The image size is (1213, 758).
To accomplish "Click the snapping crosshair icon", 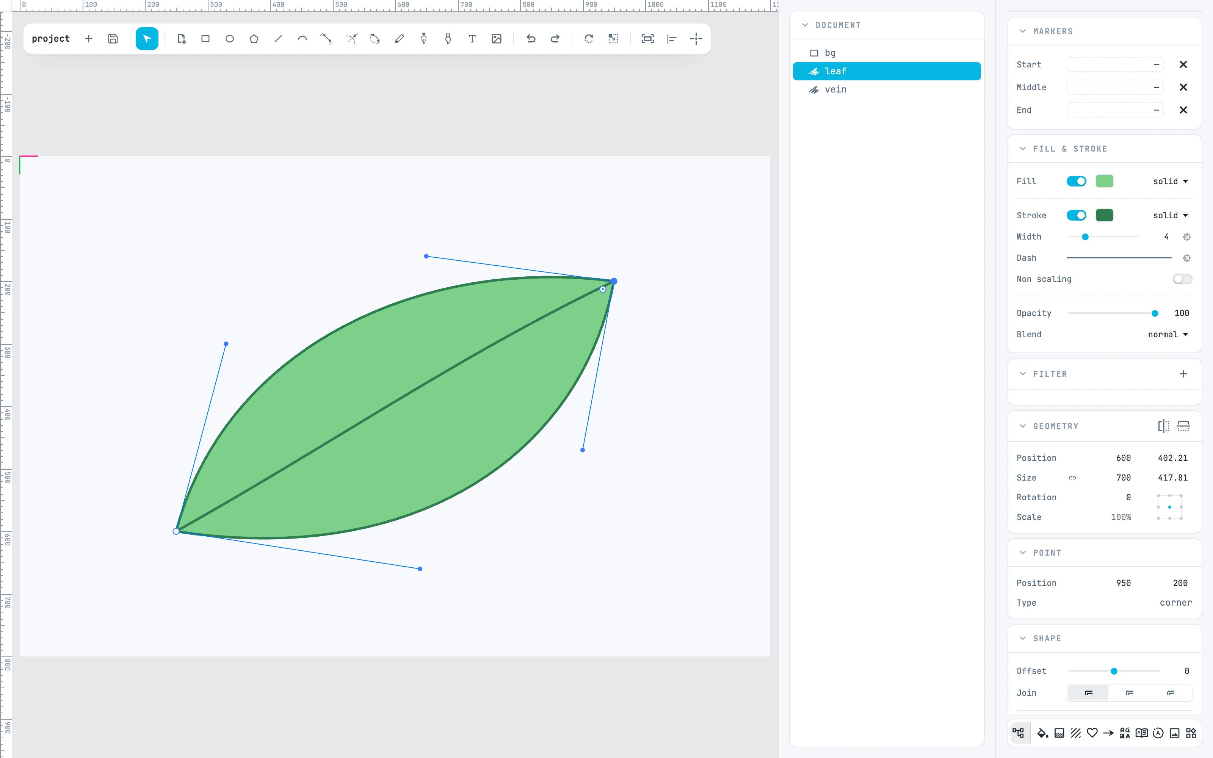I will [x=696, y=39].
